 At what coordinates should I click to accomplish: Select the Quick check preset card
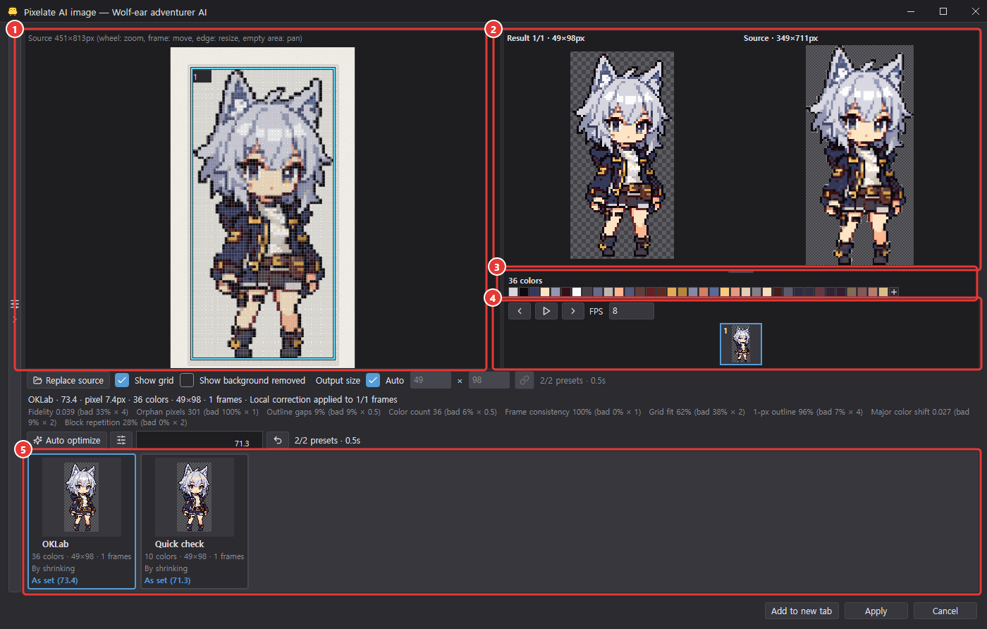click(195, 521)
